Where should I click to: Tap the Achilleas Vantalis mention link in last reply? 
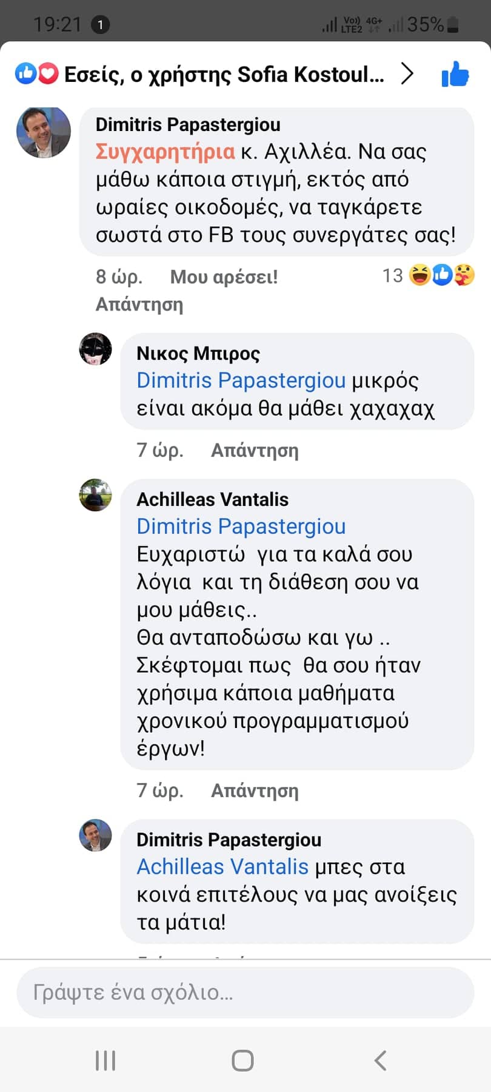tap(222, 867)
